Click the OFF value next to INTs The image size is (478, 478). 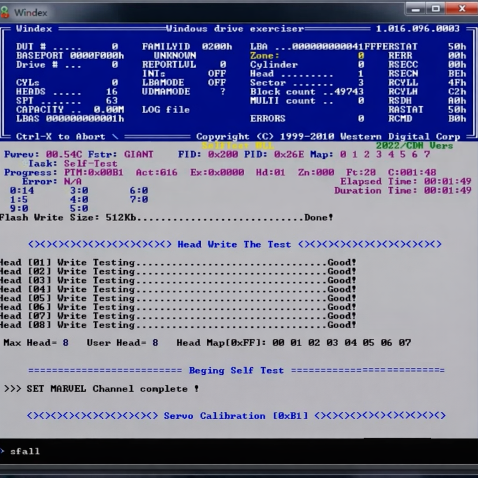click(x=217, y=74)
